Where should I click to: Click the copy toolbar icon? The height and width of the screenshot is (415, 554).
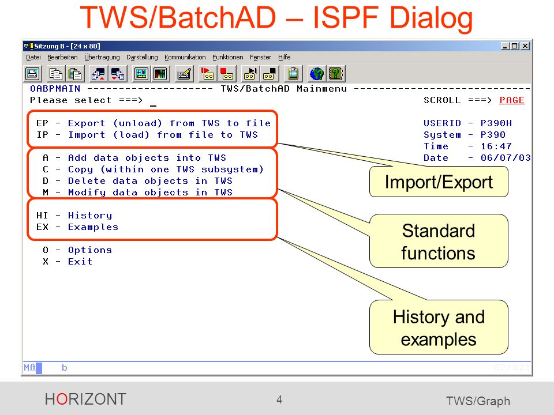tap(56, 74)
